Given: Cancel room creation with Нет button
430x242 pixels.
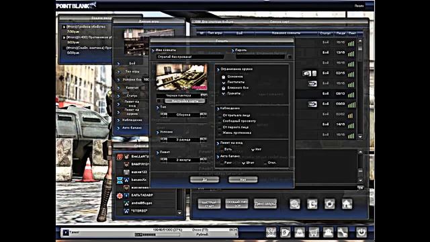Looking at the screenshot, I should [x=243, y=179].
